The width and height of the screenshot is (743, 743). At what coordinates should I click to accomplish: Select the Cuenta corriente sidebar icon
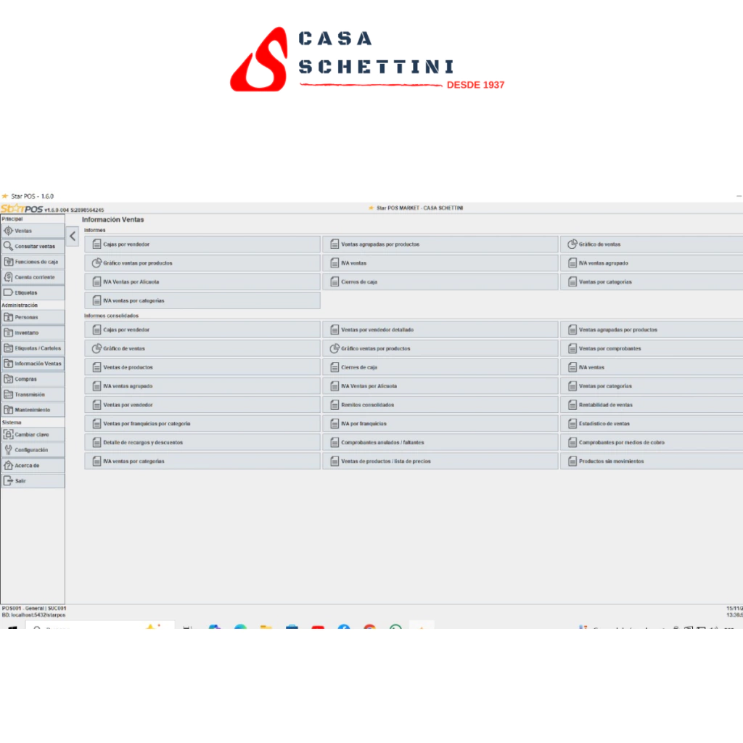(x=9, y=277)
